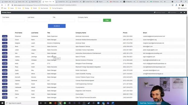Open Details for Debra Hyde

(5, 94)
